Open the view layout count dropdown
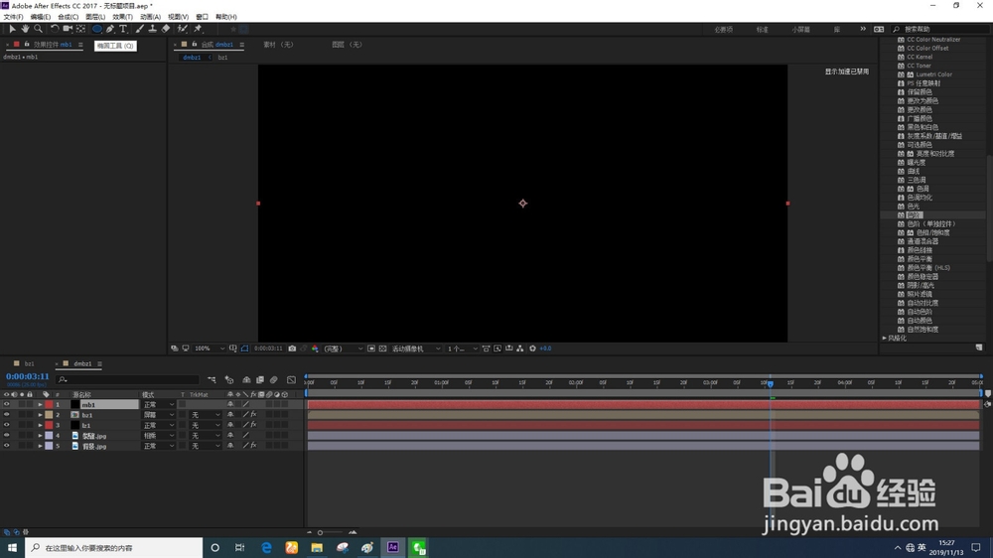 click(462, 349)
